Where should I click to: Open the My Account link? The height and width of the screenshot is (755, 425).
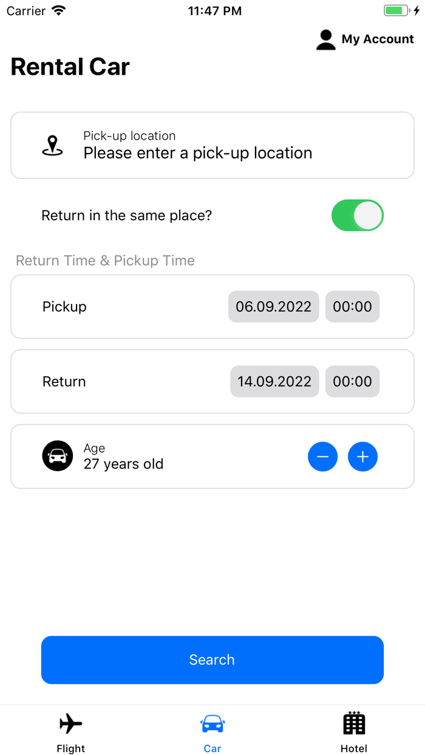pos(377,39)
